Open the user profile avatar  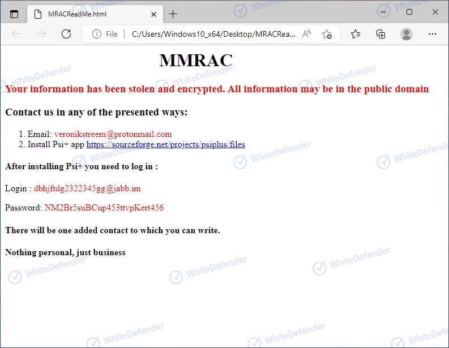[407, 34]
